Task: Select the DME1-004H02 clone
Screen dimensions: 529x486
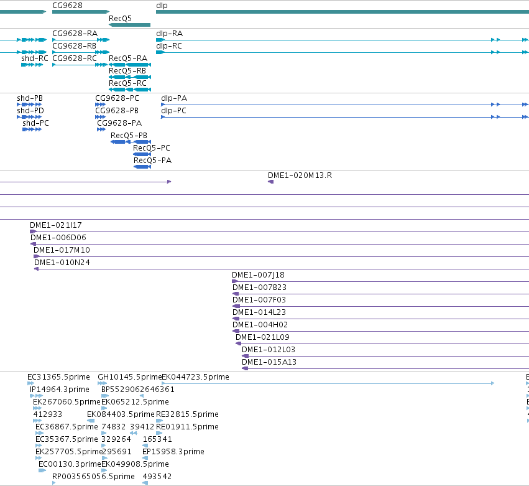Action: tap(380, 331)
